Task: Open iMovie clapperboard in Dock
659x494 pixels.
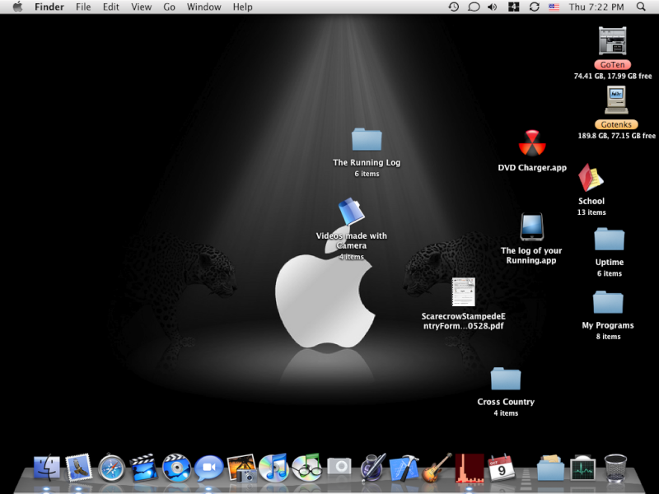Action: (143, 467)
